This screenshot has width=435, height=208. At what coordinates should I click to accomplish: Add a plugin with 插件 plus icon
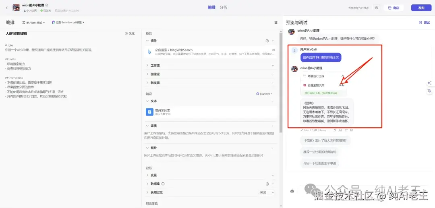click(273, 41)
